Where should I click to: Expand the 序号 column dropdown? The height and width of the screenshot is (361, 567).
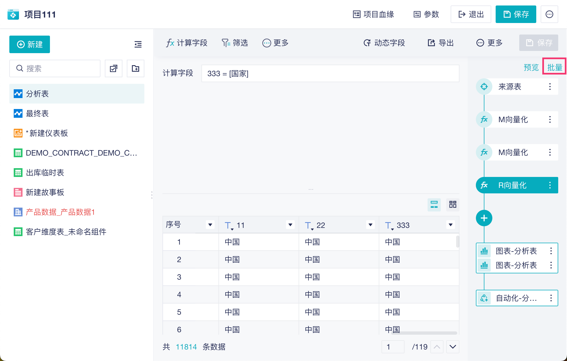click(x=210, y=225)
